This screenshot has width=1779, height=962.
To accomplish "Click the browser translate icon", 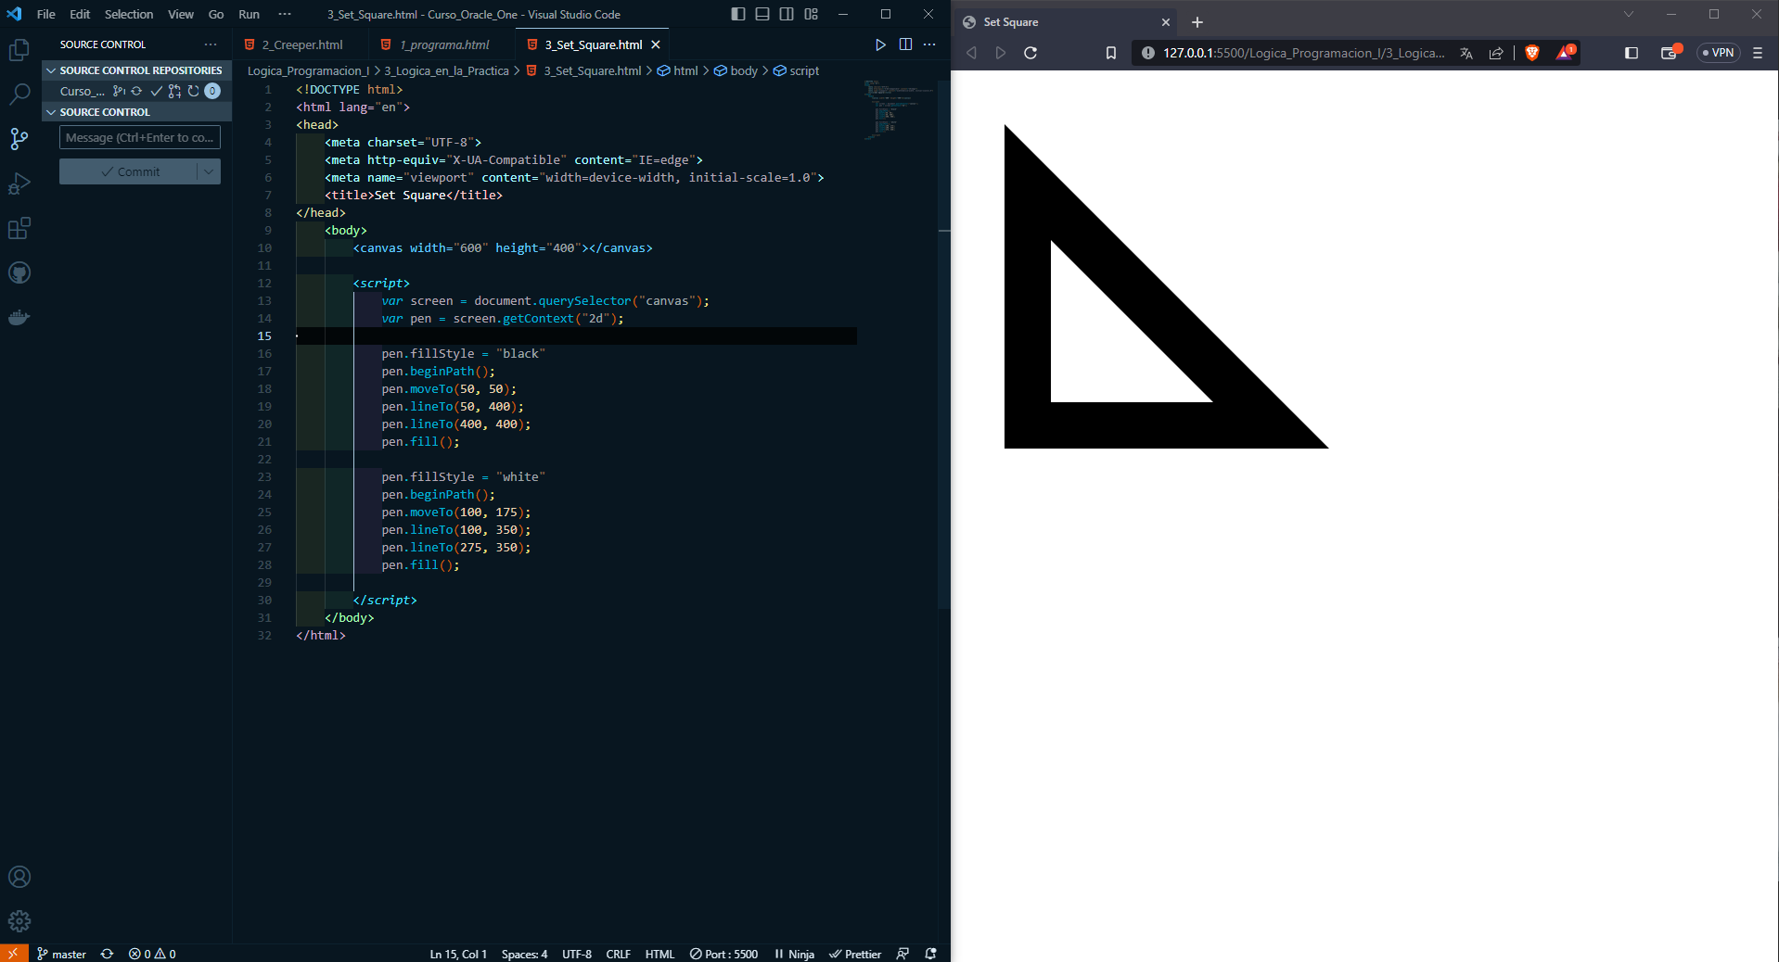I will tap(1466, 53).
